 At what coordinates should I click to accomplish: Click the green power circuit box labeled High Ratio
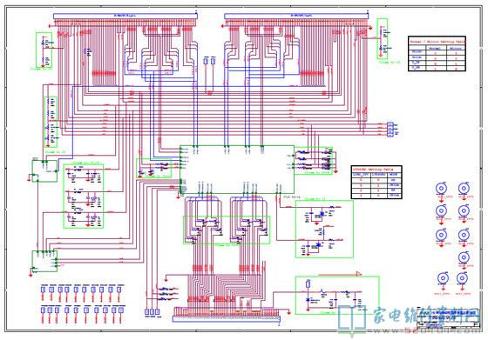pyautogui.click(x=324, y=229)
